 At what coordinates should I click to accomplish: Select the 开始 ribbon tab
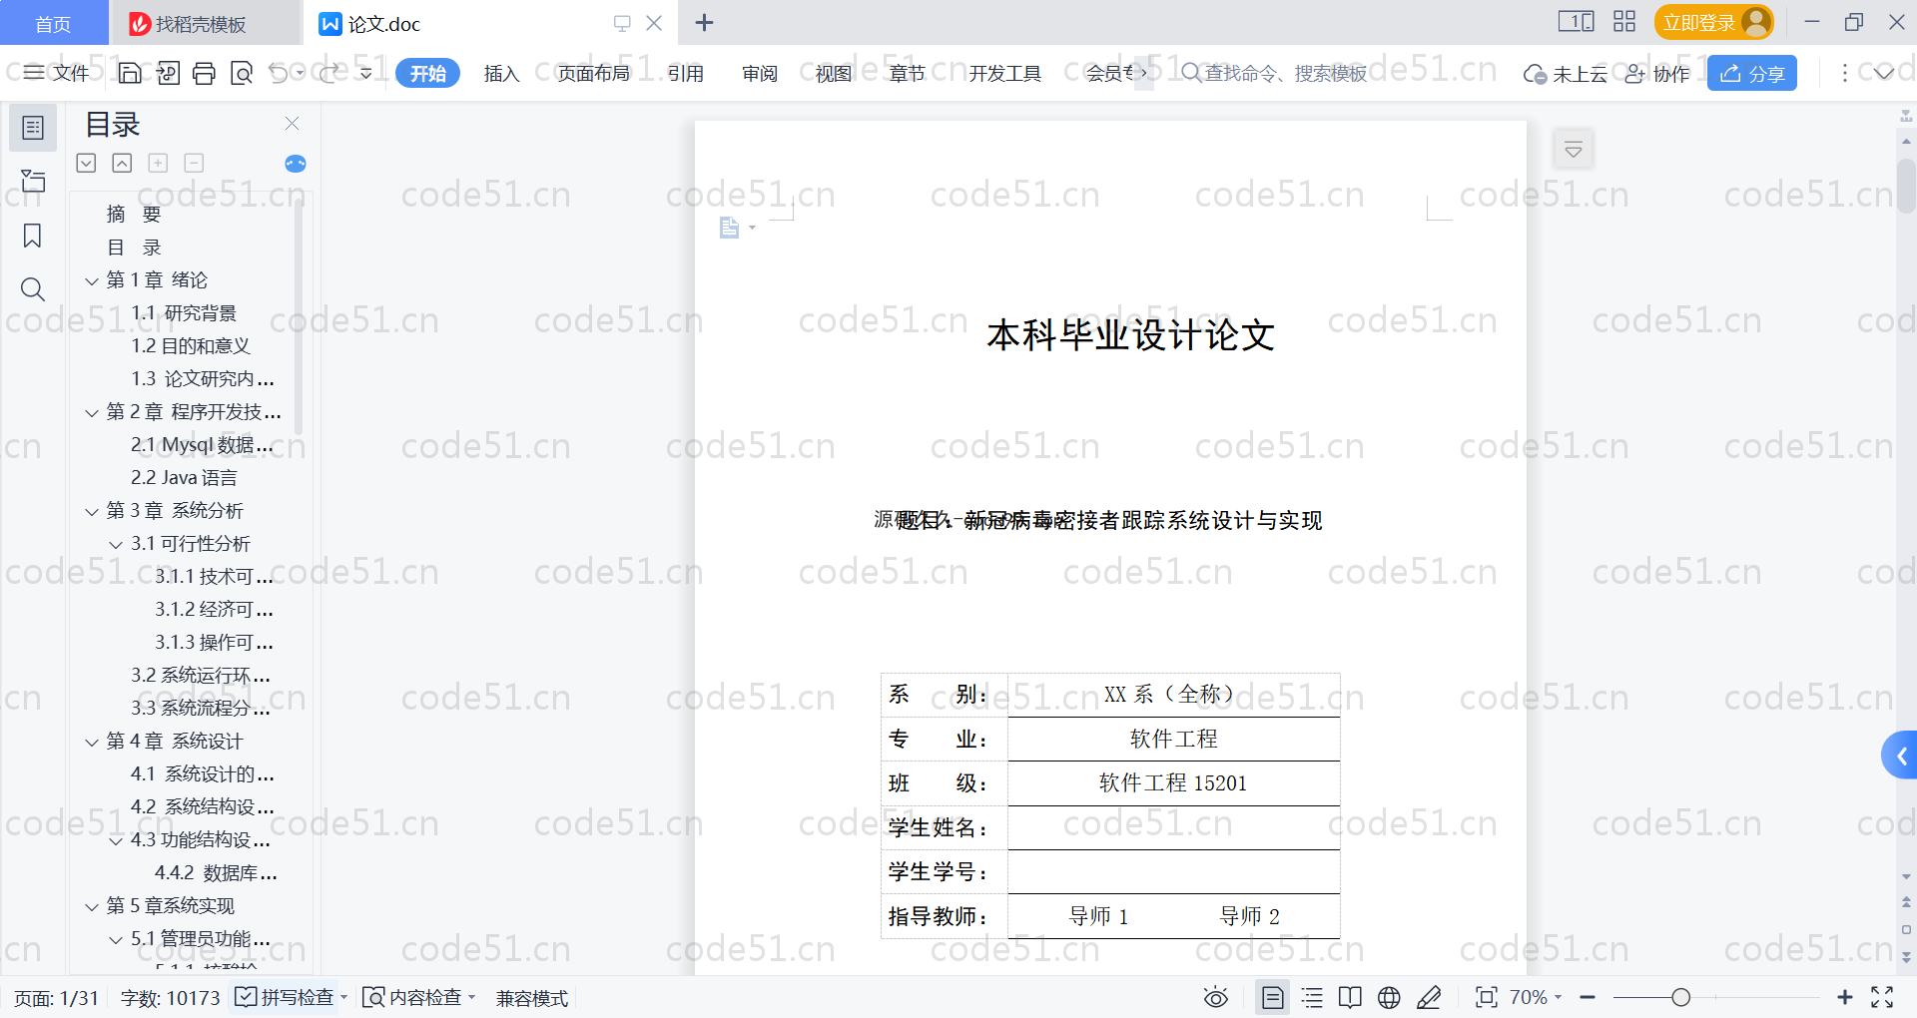427,73
